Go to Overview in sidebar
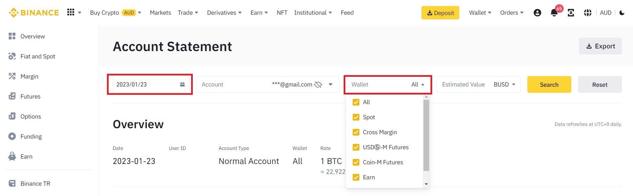Viewport: 633px width, 196px height. coord(33,36)
